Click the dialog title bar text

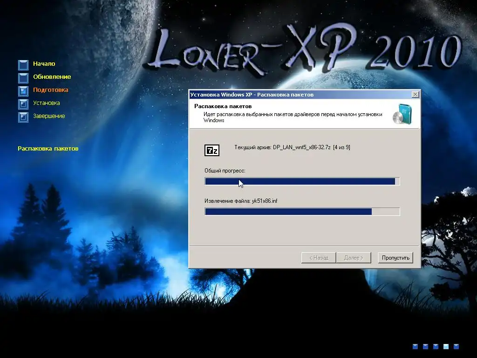(x=252, y=95)
